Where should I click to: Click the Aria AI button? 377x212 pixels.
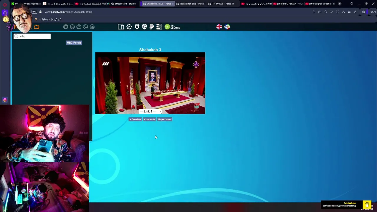coord(373,12)
